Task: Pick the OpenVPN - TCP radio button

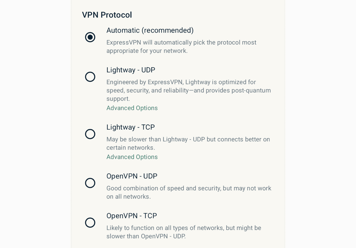Action: coord(90,223)
